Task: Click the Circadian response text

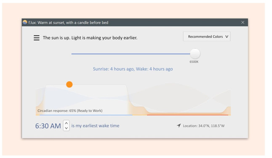Action: pos(70,111)
